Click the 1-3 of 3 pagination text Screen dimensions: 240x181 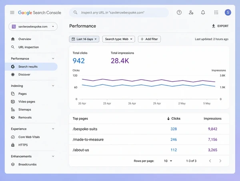191,161
